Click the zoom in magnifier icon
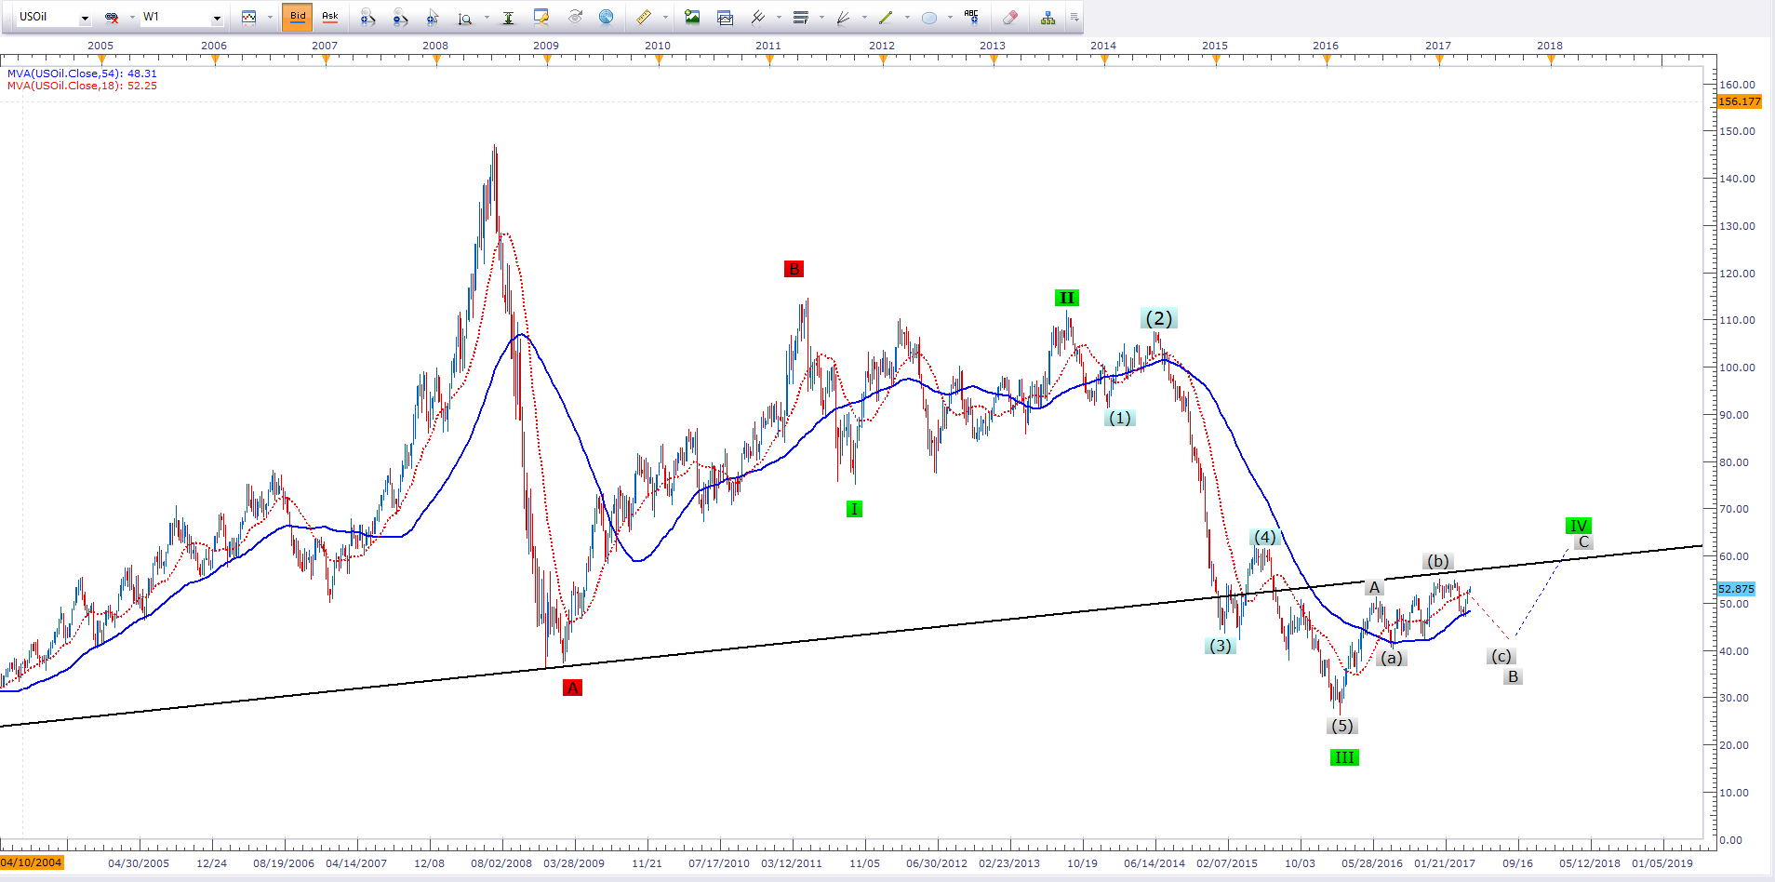 pyautogui.click(x=367, y=17)
